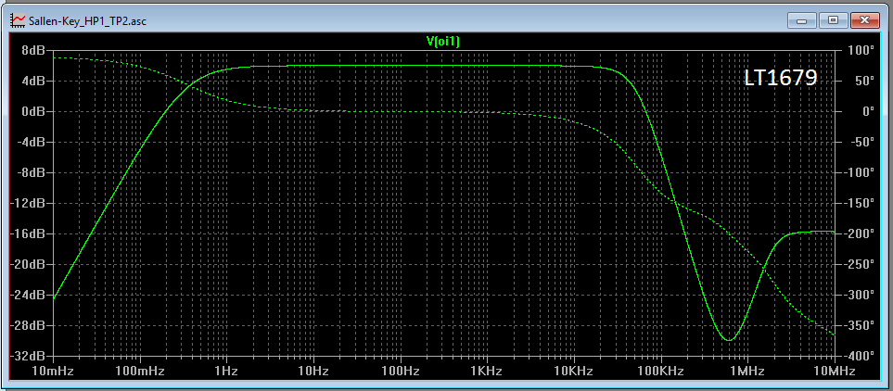Click the 100mHz frequency axis label
893x391 pixels.
tap(140, 372)
